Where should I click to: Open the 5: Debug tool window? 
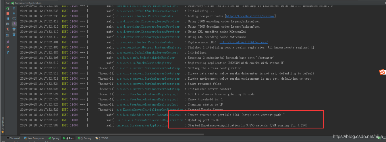[84, 138]
